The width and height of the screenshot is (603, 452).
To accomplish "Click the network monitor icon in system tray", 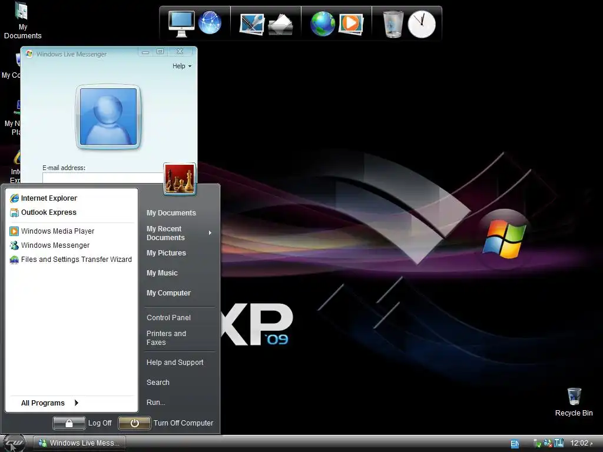I will [x=559, y=443].
